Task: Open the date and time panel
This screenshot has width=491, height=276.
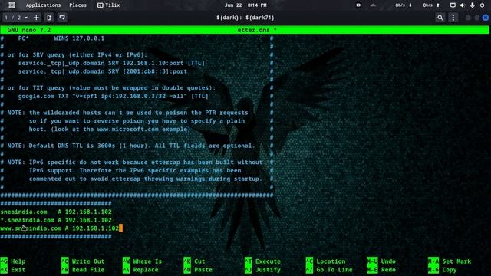Action: click(245, 5)
